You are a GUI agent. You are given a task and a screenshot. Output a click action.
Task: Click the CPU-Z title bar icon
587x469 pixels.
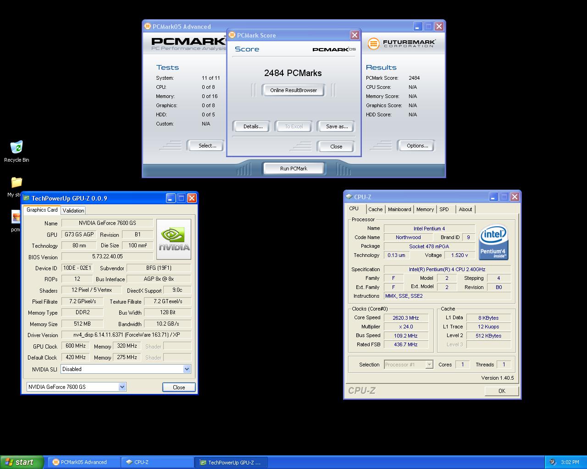click(349, 197)
